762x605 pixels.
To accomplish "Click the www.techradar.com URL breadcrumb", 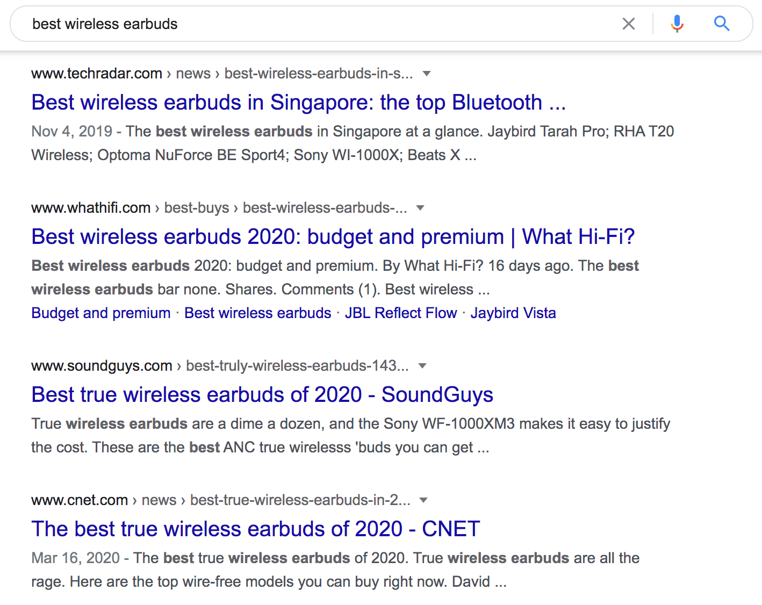I will point(97,74).
